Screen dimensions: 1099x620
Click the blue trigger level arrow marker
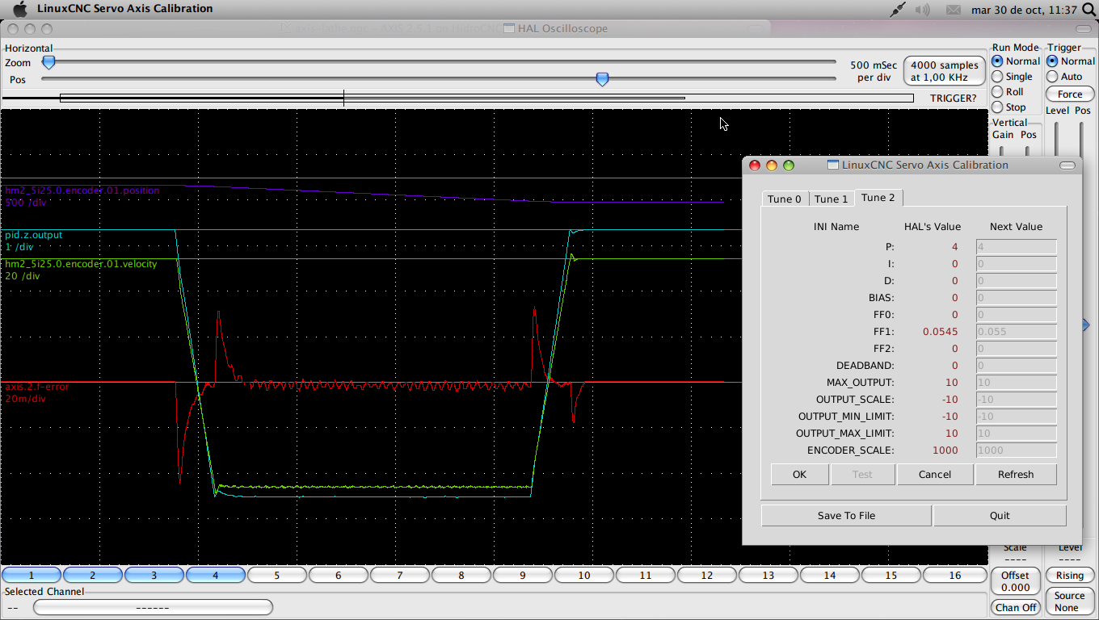click(1086, 325)
